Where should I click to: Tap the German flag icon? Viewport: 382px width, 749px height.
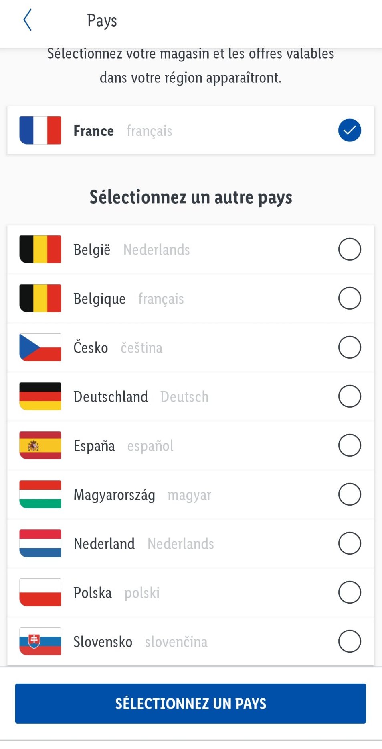click(x=40, y=396)
